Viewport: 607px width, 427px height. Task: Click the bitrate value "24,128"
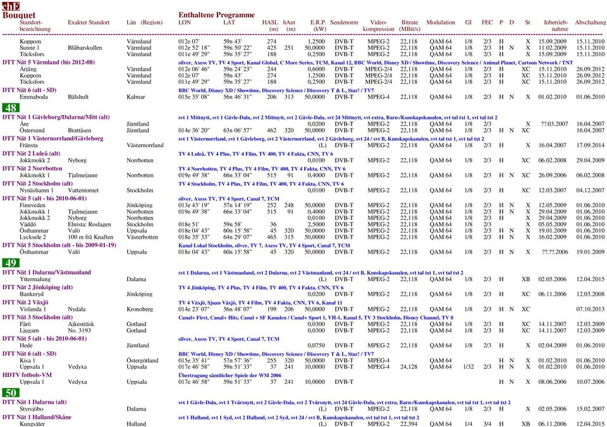pos(409,367)
